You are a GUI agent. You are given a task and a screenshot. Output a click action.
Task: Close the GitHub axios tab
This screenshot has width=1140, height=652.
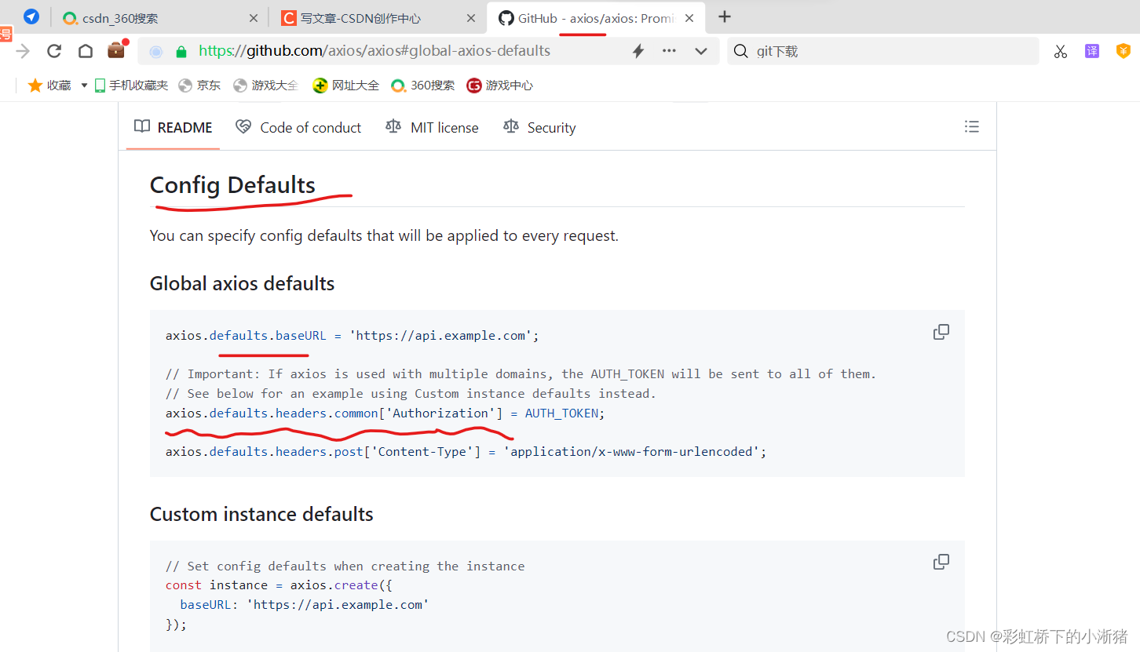pos(689,17)
